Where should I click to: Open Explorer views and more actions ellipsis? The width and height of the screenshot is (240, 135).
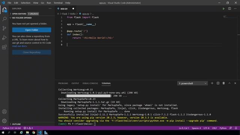pos(50,9)
